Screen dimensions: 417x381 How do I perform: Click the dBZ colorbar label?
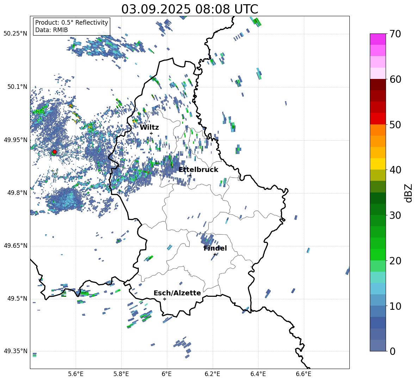point(409,193)
